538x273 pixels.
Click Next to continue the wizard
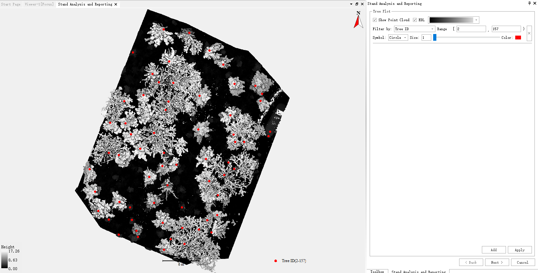[497, 262]
